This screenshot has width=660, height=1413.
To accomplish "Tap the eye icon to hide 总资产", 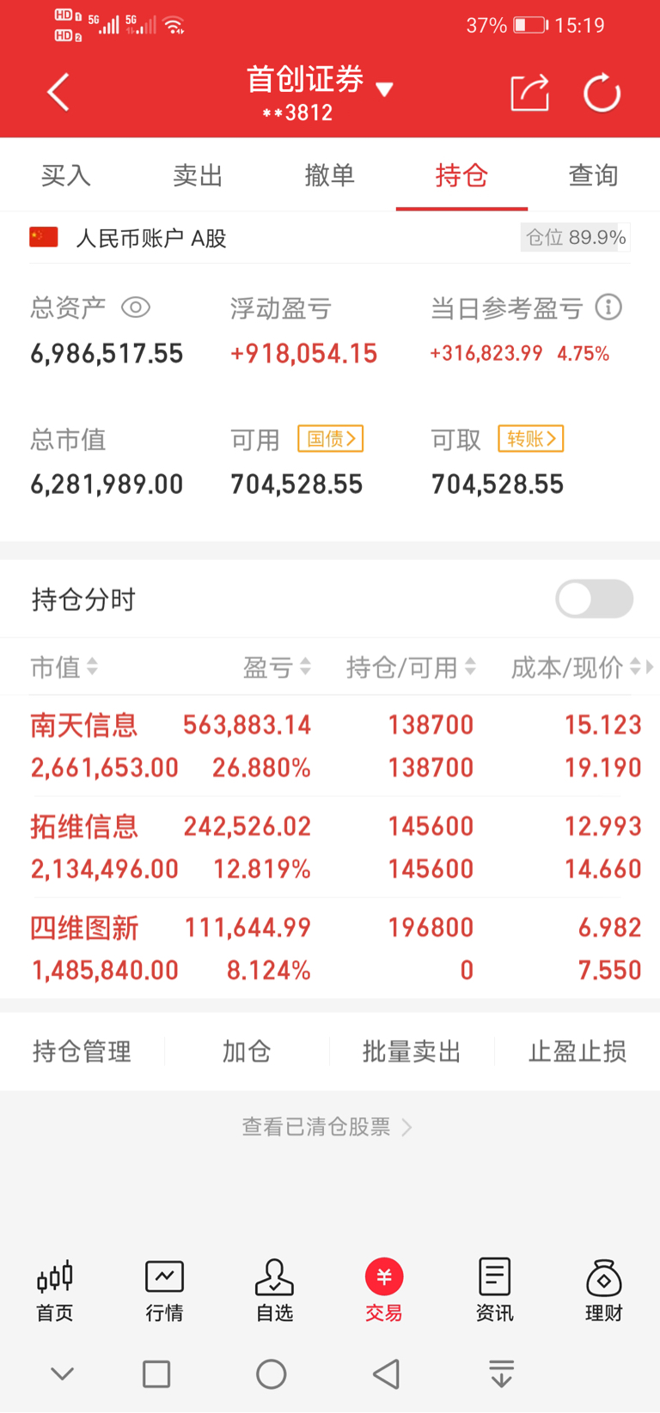I will pyautogui.click(x=136, y=307).
